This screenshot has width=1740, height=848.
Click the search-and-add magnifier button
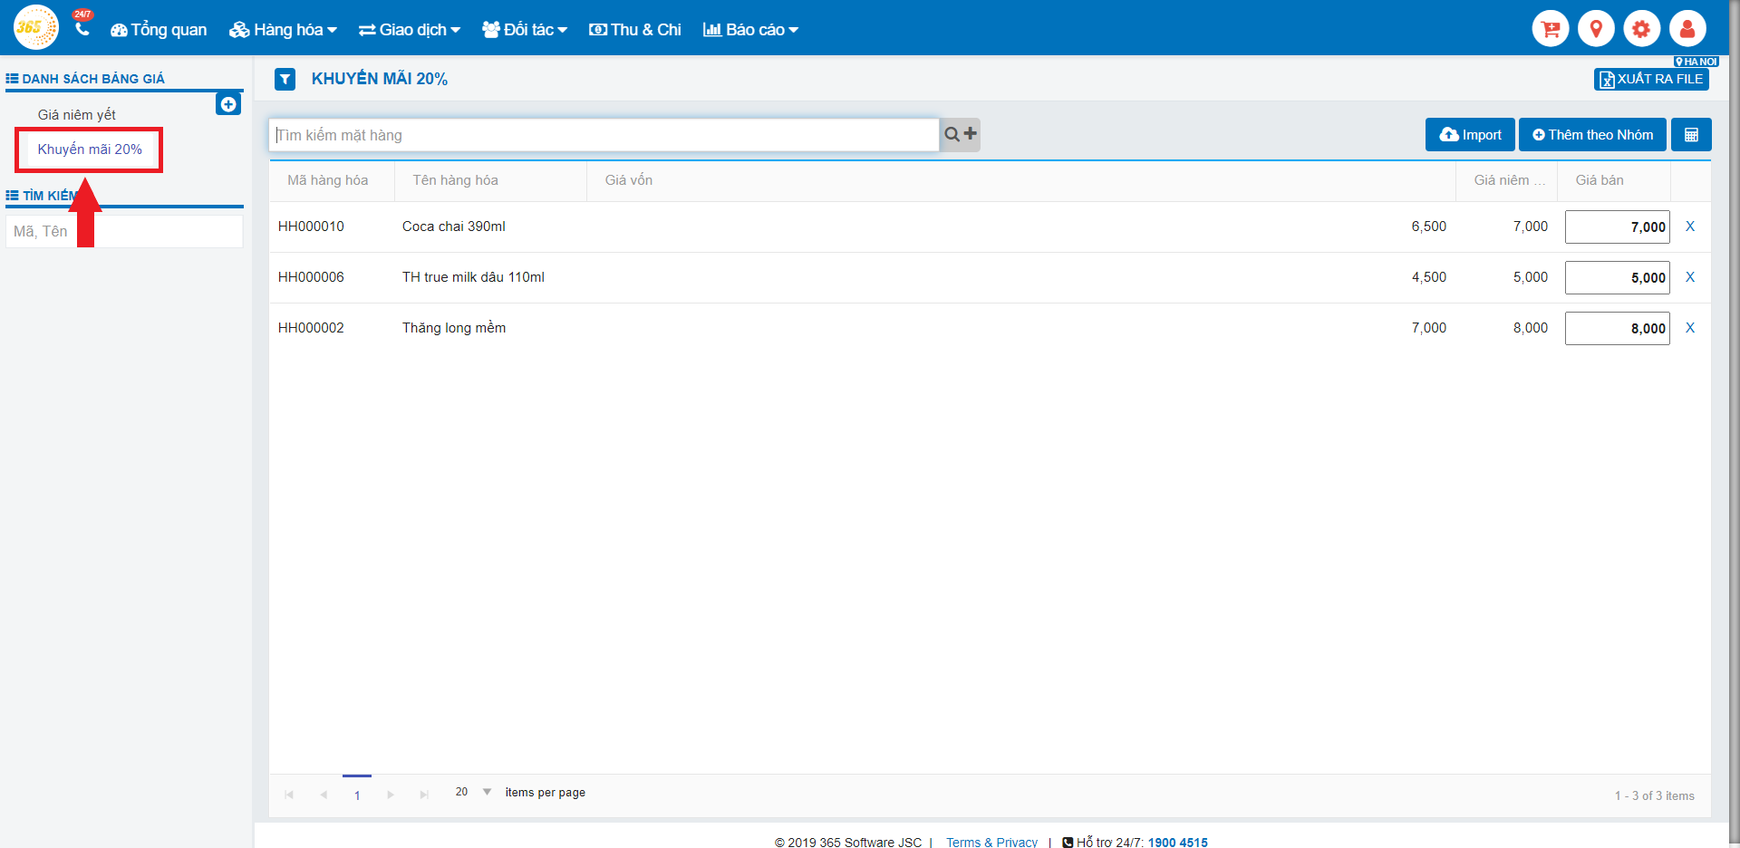coord(960,135)
